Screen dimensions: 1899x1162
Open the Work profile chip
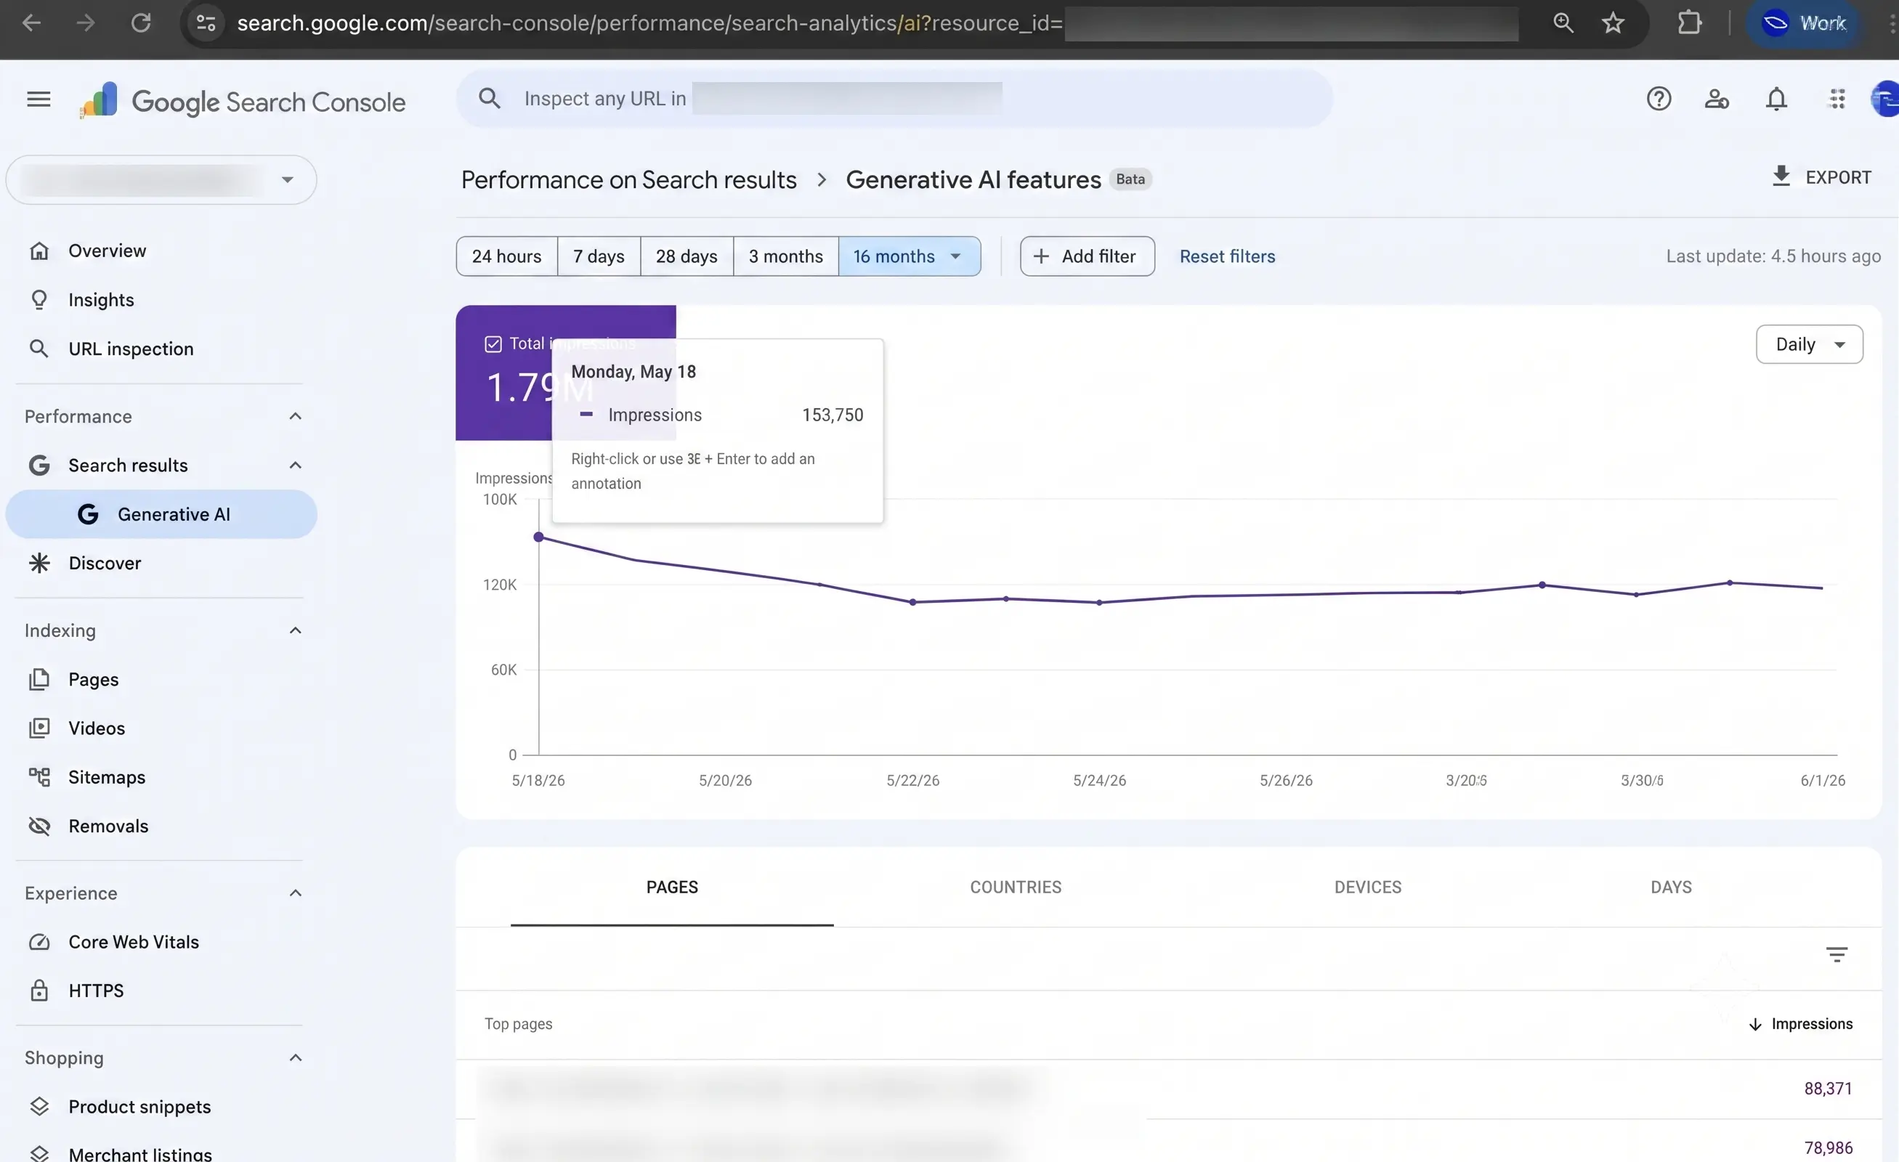point(1805,23)
